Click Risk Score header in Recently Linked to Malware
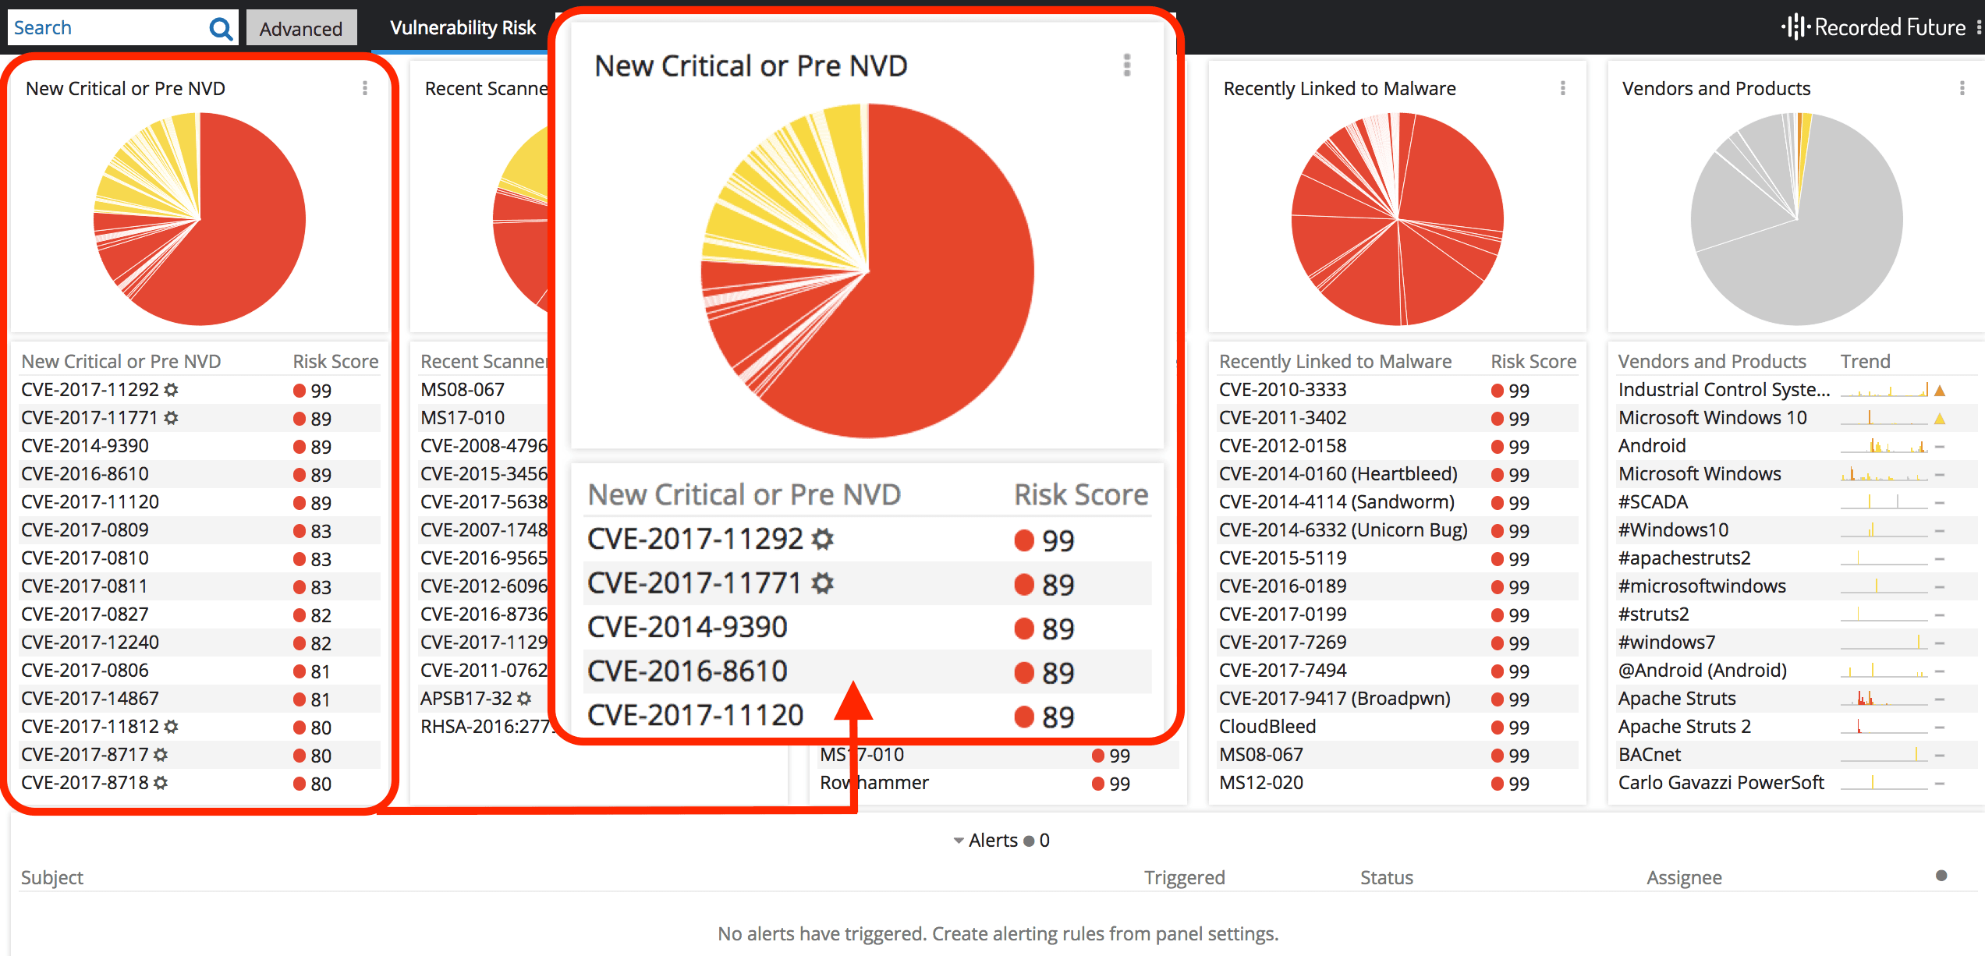 [1533, 361]
